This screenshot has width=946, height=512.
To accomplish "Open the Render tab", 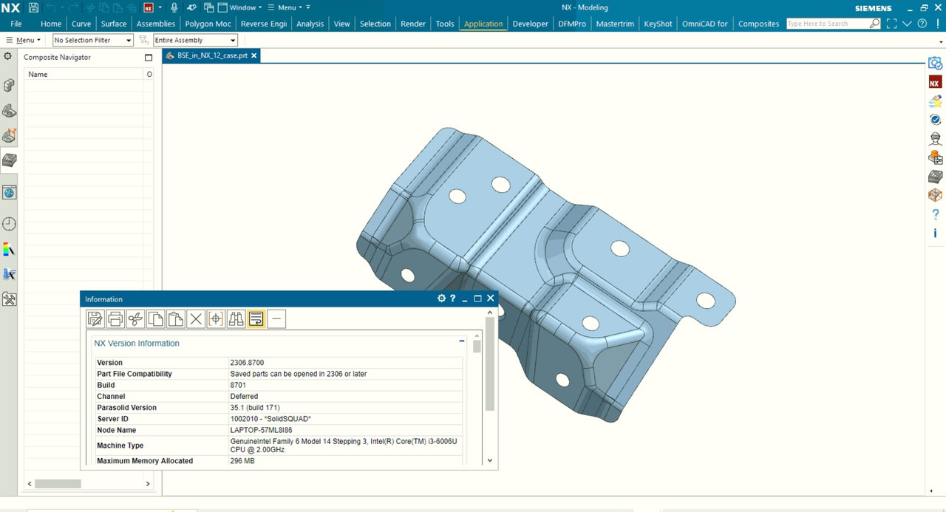I will point(413,24).
